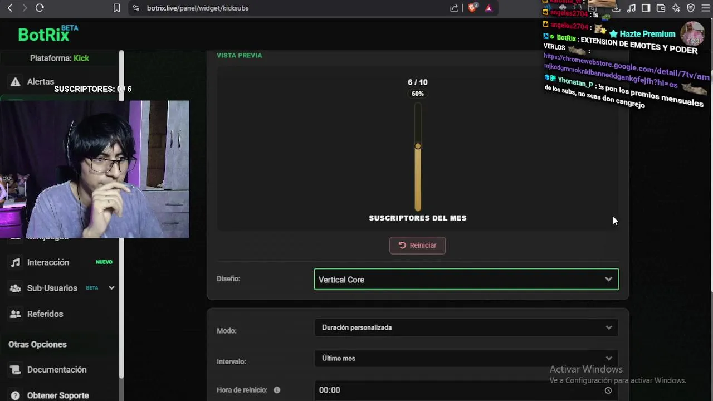Click the 6 / 10 counter text
The width and height of the screenshot is (713, 401).
click(418, 82)
